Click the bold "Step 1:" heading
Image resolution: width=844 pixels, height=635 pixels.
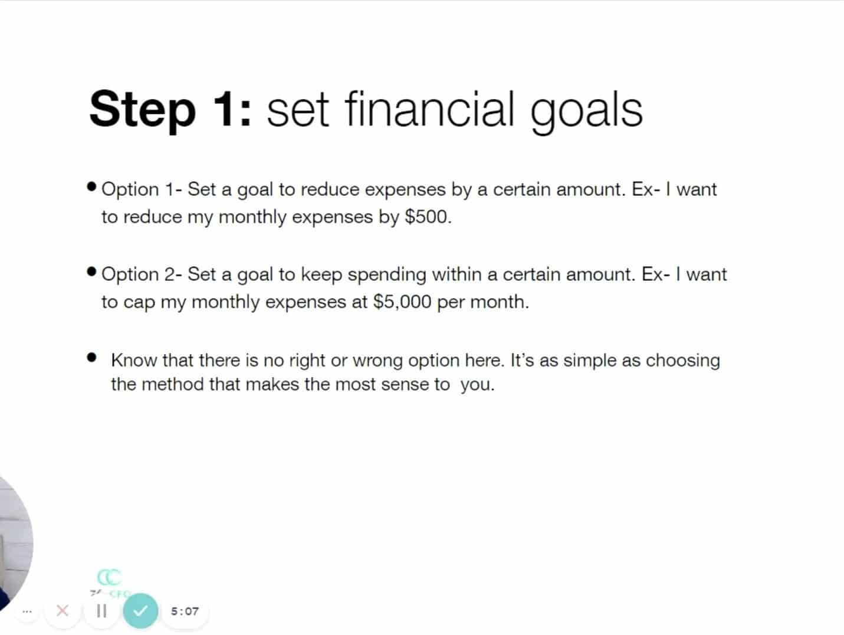point(170,109)
